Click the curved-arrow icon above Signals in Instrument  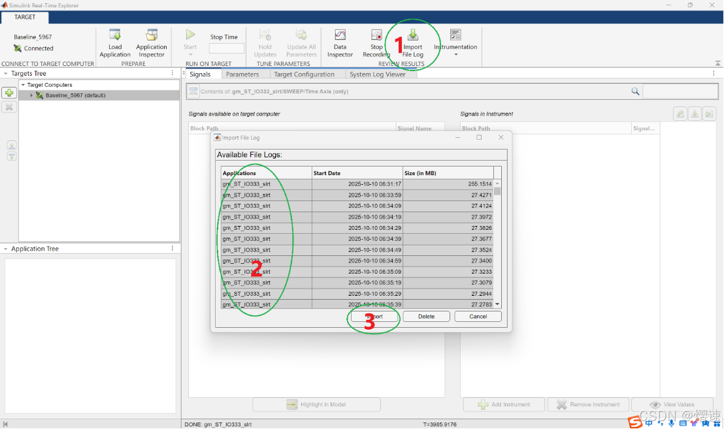click(x=680, y=114)
